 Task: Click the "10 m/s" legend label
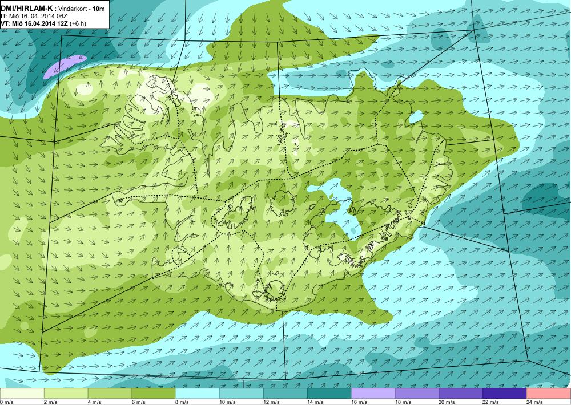click(x=228, y=402)
